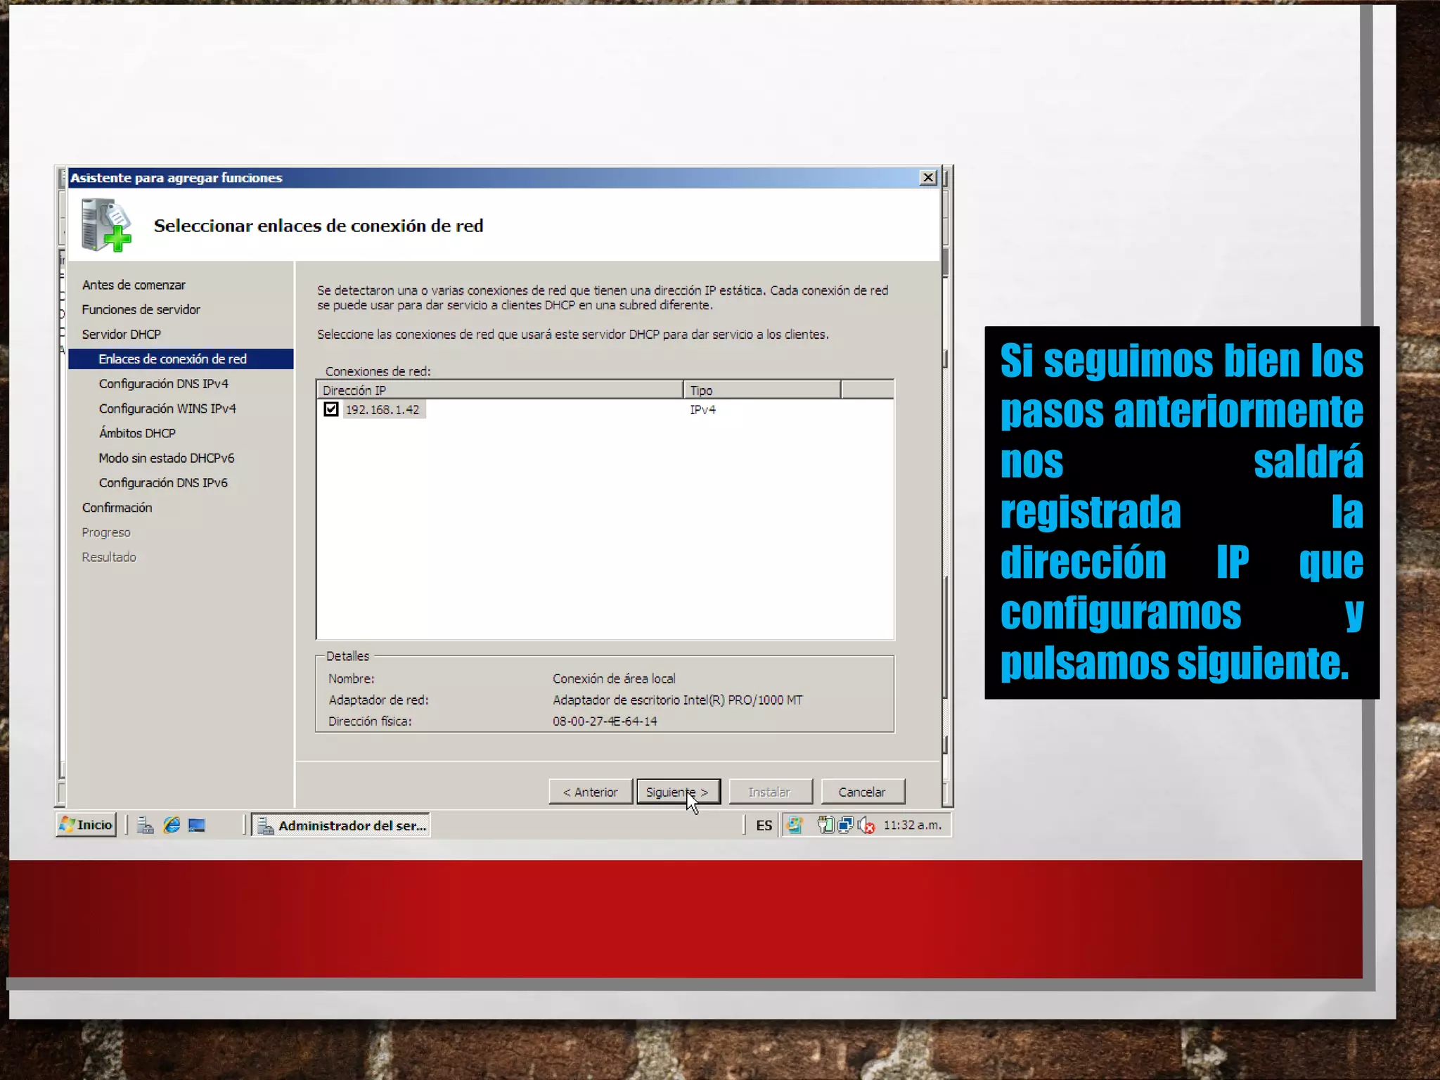This screenshot has width=1440, height=1080.
Task: Open the Ámbitos DHCP step
Action: pyautogui.click(x=137, y=433)
